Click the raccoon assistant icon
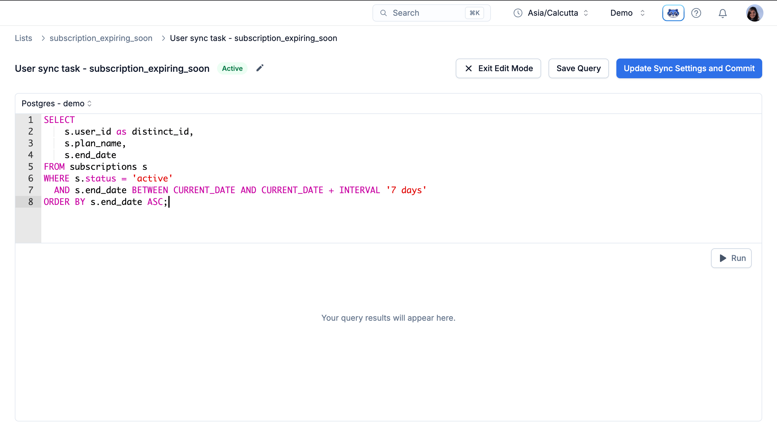The width and height of the screenshot is (777, 427). click(x=673, y=13)
